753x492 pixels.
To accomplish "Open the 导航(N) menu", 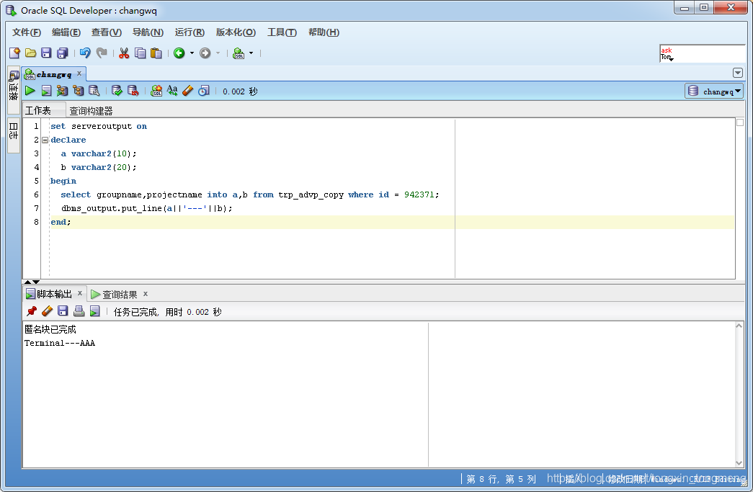I will (148, 32).
